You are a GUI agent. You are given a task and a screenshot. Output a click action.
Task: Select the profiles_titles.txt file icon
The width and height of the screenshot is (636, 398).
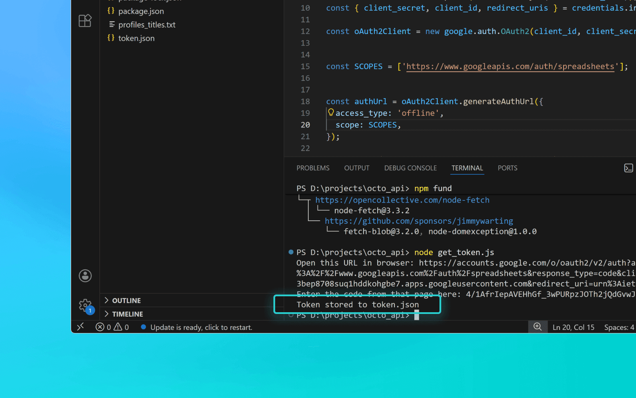pyautogui.click(x=111, y=24)
